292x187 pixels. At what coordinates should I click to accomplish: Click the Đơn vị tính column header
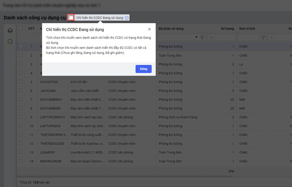coord(247,29)
